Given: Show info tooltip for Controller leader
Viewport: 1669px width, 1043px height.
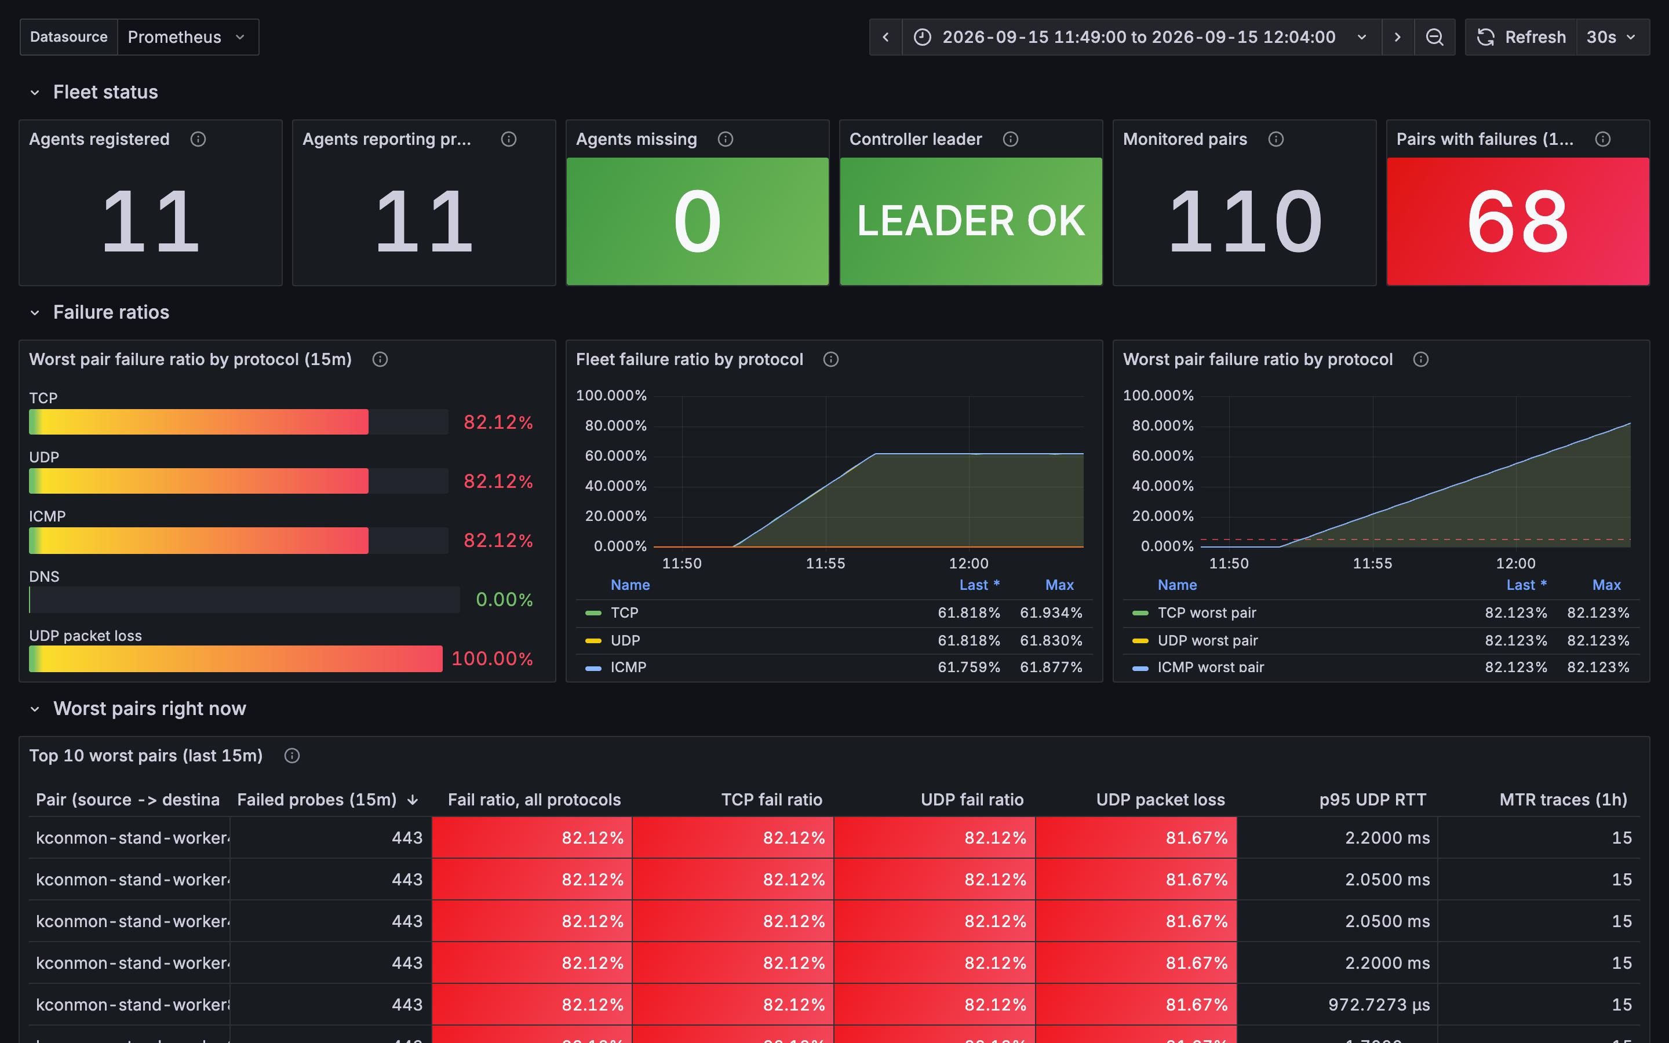Looking at the screenshot, I should click(1010, 139).
